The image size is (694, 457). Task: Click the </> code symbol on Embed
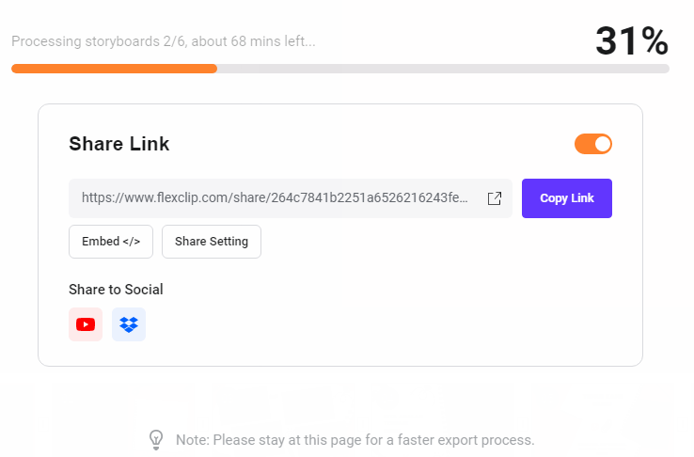(x=132, y=242)
